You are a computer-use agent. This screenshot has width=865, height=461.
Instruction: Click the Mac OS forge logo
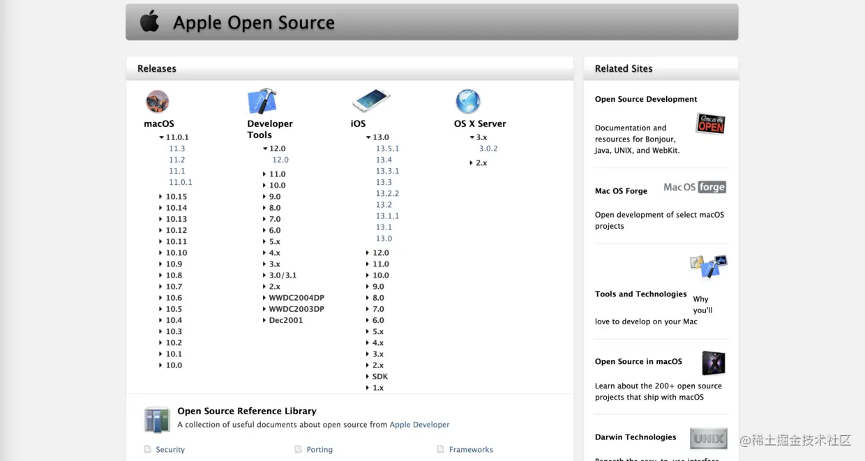tap(695, 187)
